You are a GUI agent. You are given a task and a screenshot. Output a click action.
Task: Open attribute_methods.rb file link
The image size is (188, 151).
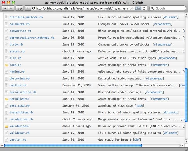[26, 17]
